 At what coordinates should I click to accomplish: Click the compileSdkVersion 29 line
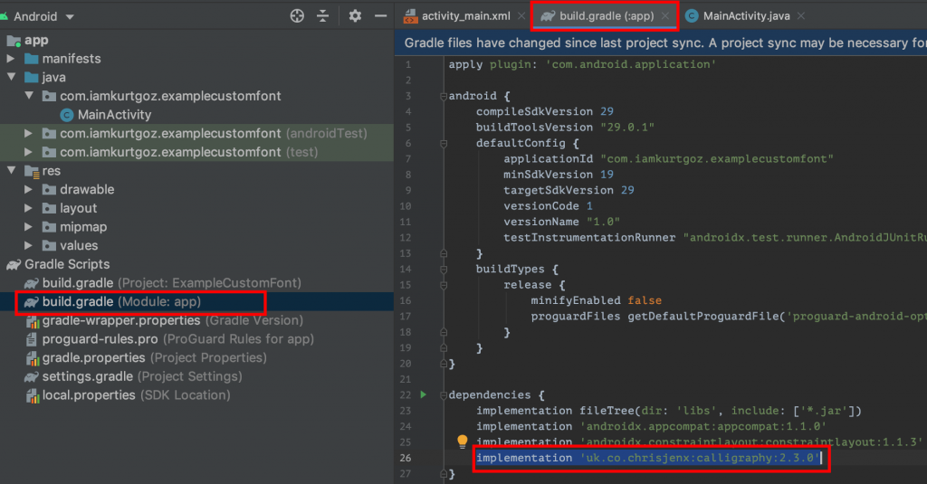[544, 111]
